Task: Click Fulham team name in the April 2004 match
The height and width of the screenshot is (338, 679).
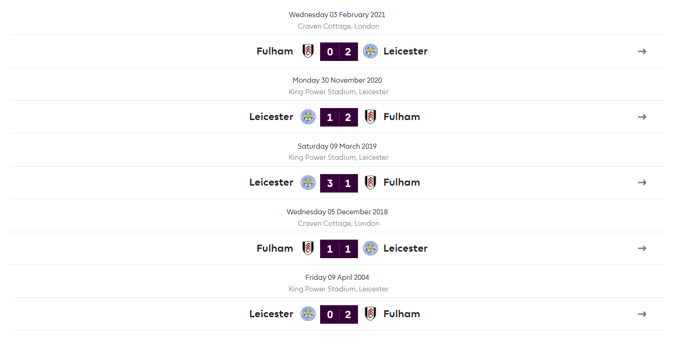Action: click(x=402, y=314)
